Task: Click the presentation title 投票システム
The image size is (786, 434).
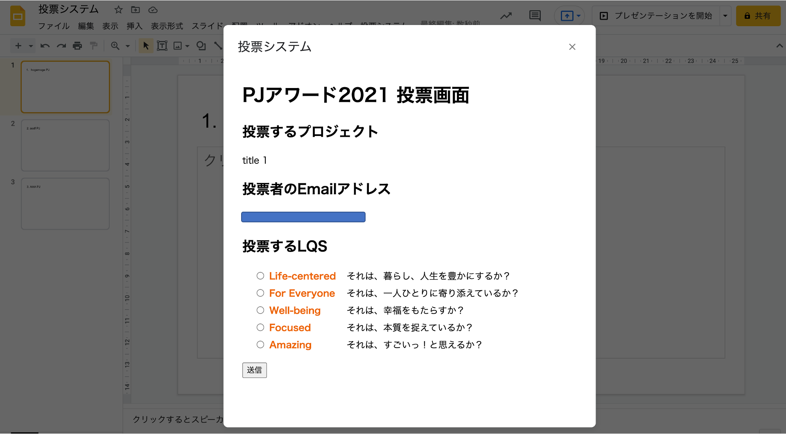Action: (x=68, y=9)
